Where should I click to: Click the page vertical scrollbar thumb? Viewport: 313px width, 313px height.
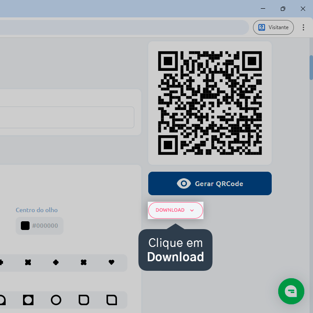coord(311,67)
